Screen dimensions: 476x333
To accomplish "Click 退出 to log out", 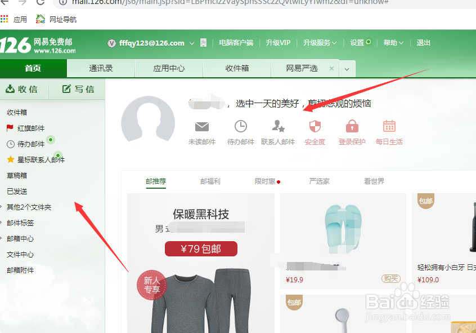I will (423, 43).
